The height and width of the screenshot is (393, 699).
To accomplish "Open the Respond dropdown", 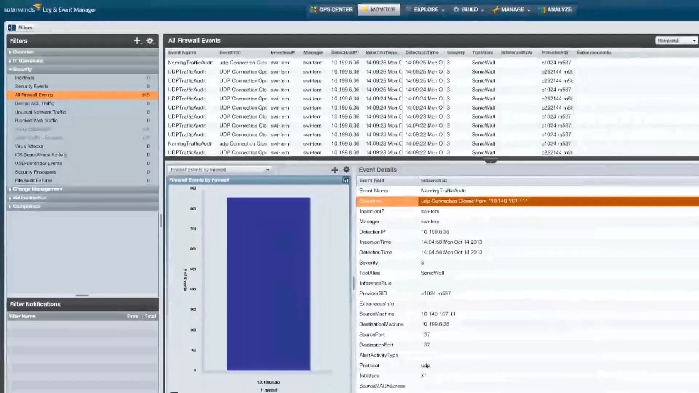I will click(676, 40).
